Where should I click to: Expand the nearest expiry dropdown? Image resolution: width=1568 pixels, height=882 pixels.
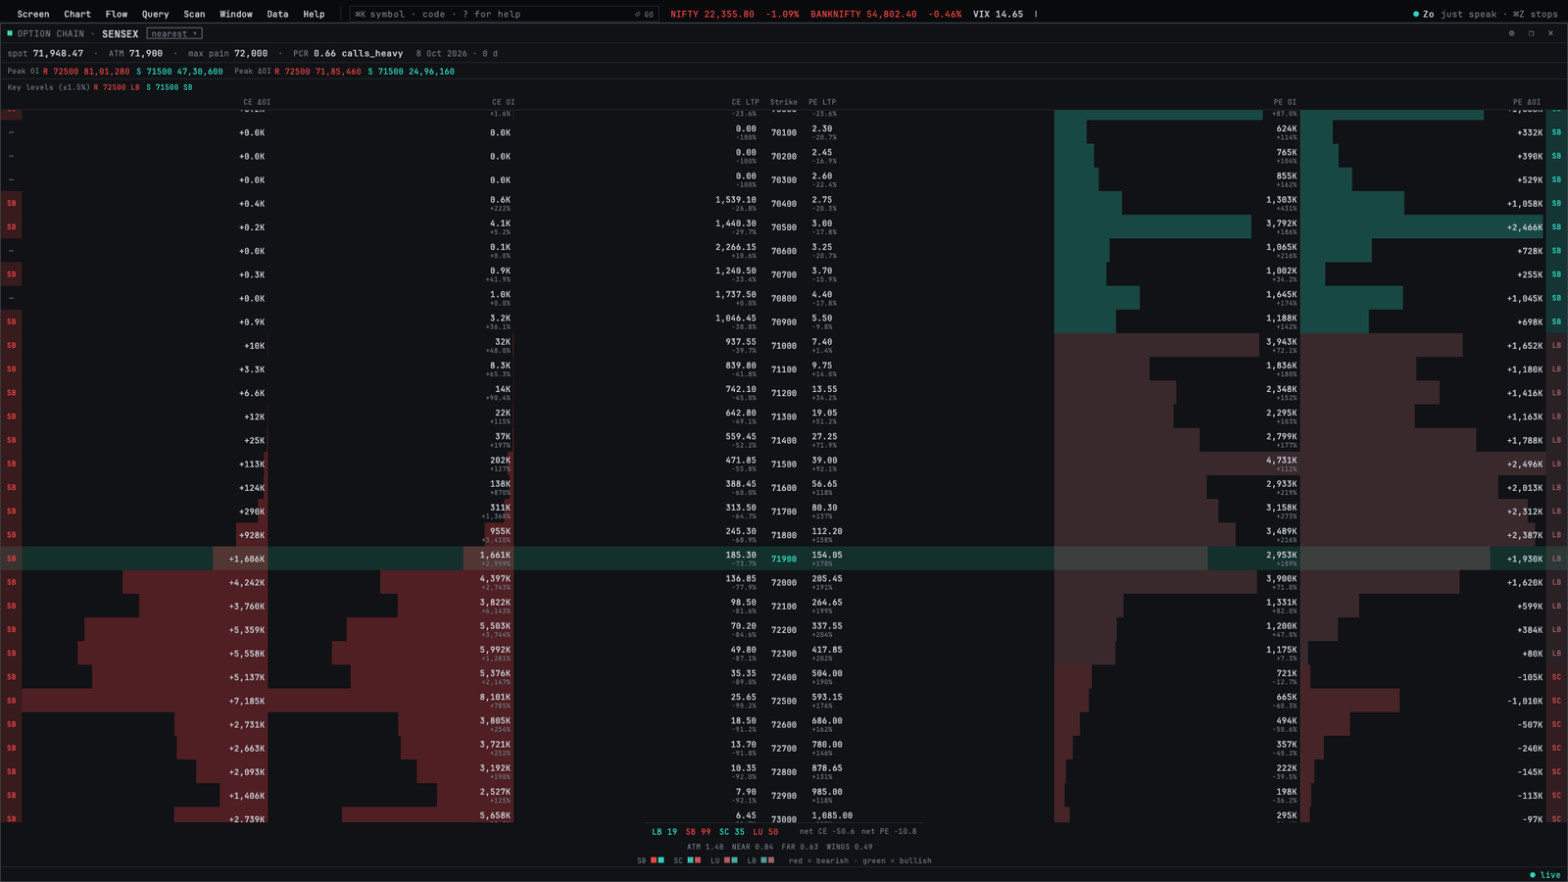[174, 33]
